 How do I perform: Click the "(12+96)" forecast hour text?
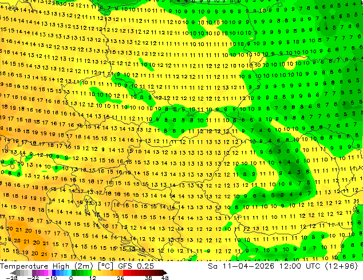[x=341, y=266]
